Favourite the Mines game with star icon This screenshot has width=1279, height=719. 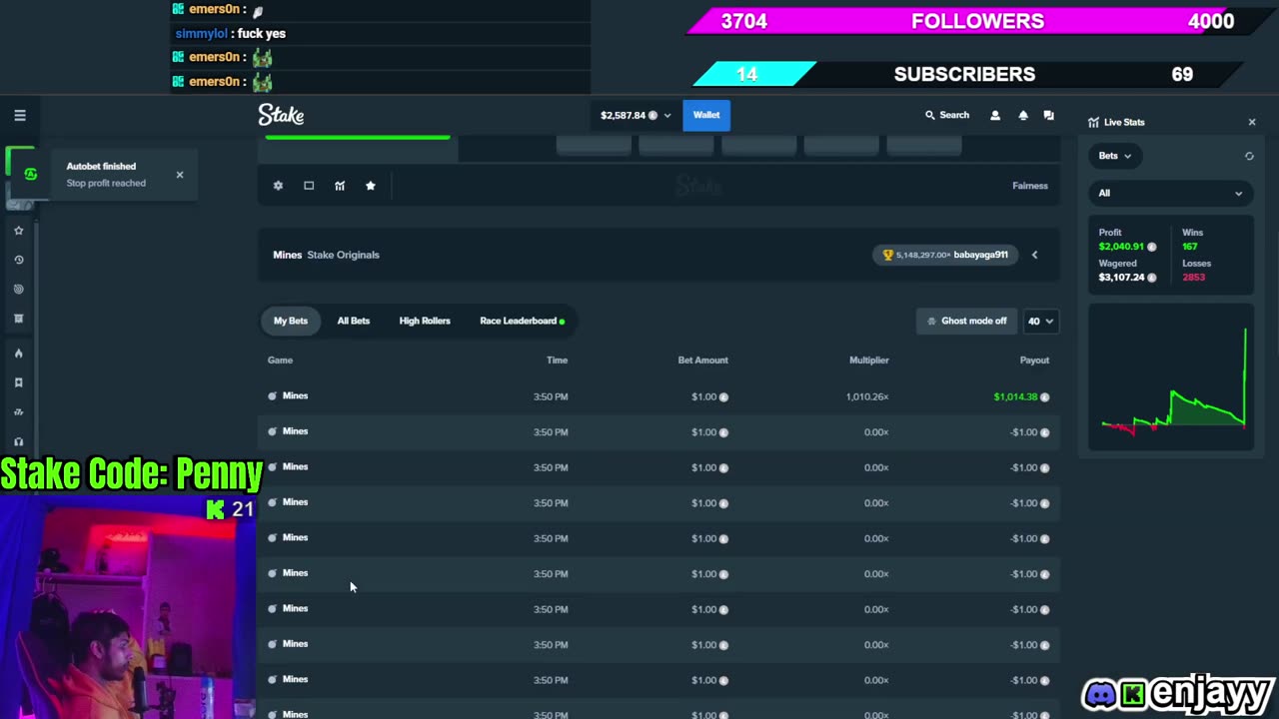pos(371,186)
